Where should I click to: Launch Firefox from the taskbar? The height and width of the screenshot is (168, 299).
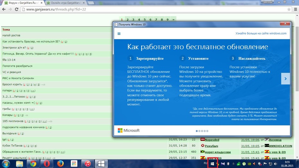point(60,164)
